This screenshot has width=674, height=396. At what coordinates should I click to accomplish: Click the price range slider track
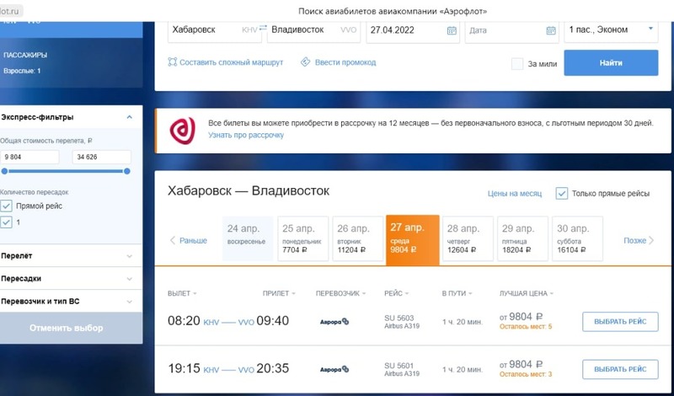tap(66, 171)
